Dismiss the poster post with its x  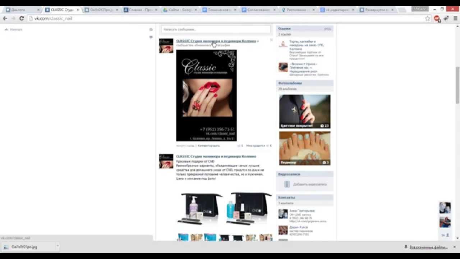tap(271, 40)
